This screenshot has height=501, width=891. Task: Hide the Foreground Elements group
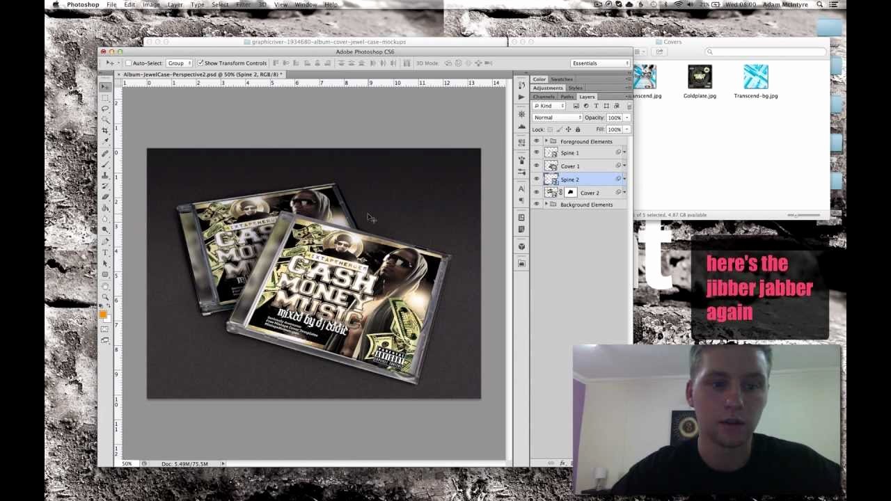[x=536, y=141]
